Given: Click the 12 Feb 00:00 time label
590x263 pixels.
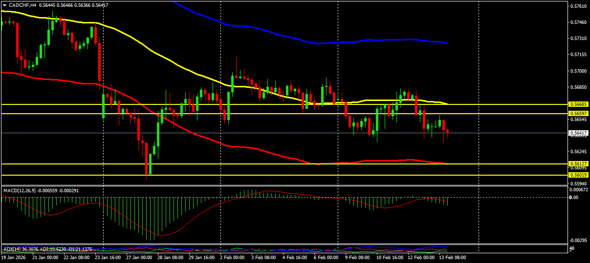Looking at the screenshot, I should [421, 257].
